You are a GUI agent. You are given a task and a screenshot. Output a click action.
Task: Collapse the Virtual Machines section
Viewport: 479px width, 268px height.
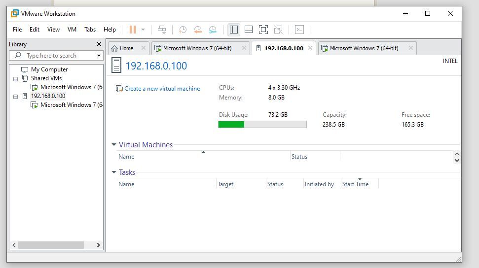[x=114, y=144]
